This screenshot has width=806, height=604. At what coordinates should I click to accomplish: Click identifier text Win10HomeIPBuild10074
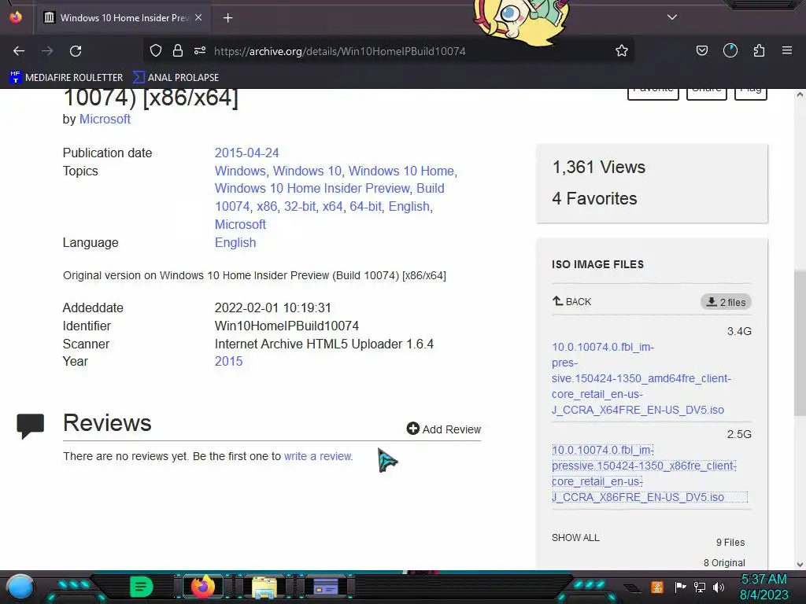287,326
